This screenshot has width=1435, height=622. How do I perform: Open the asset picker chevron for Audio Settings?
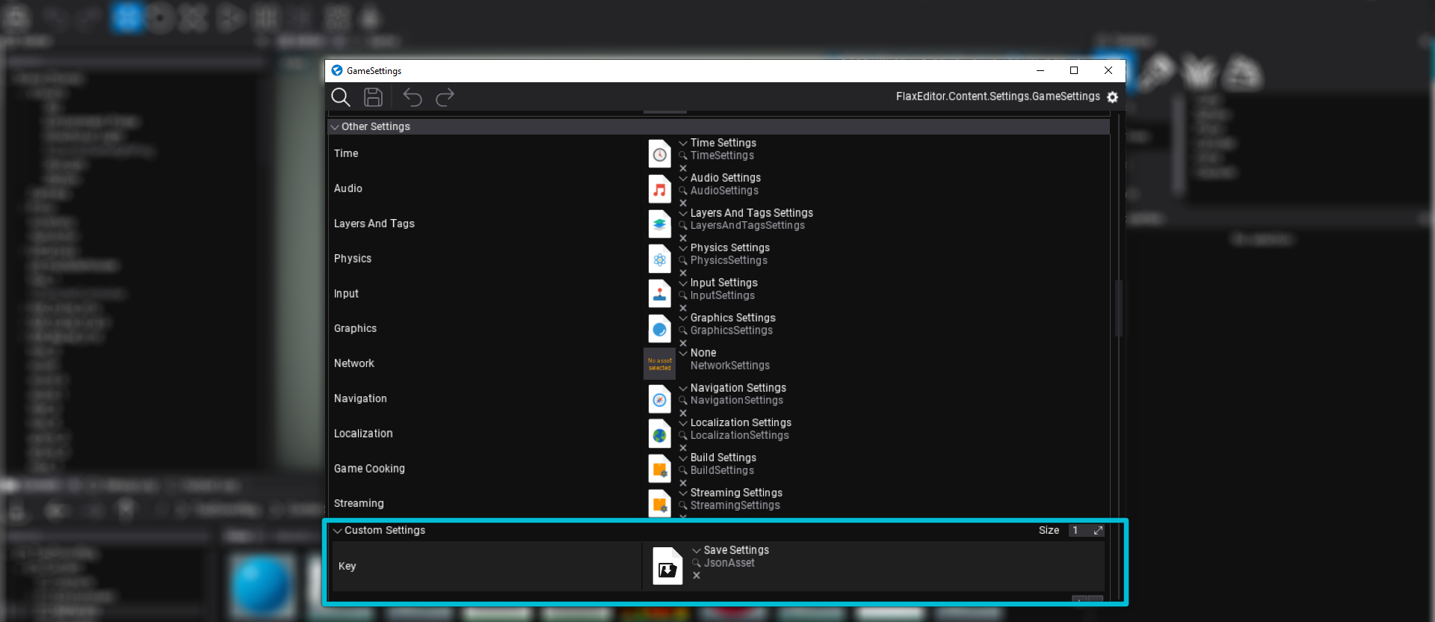683,178
